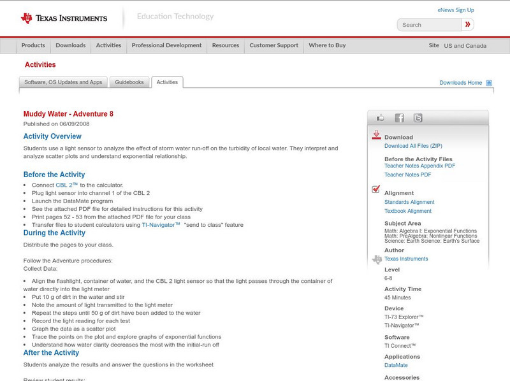
Task: Click the During the Activity heading
Action: [x=54, y=233]
